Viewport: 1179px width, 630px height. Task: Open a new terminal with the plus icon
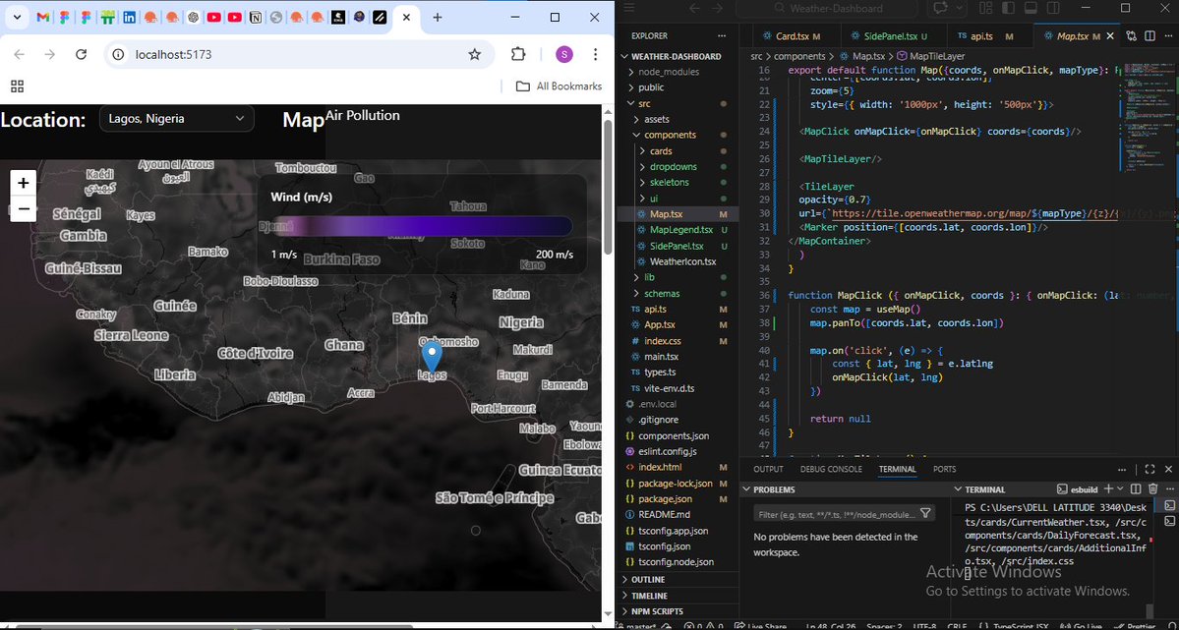[1108, 488]
